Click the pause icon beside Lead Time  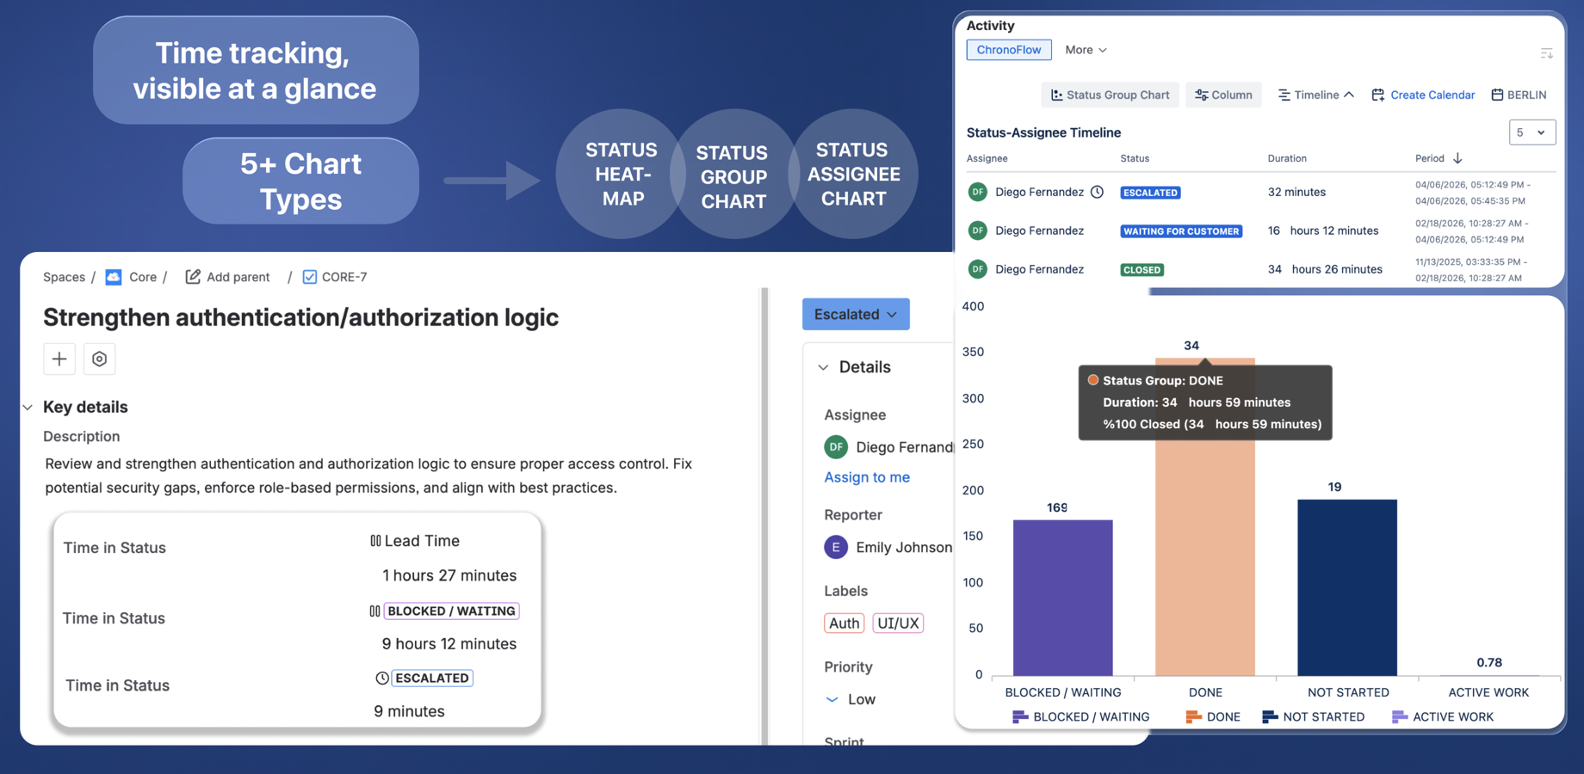click(x=375, y=541)
